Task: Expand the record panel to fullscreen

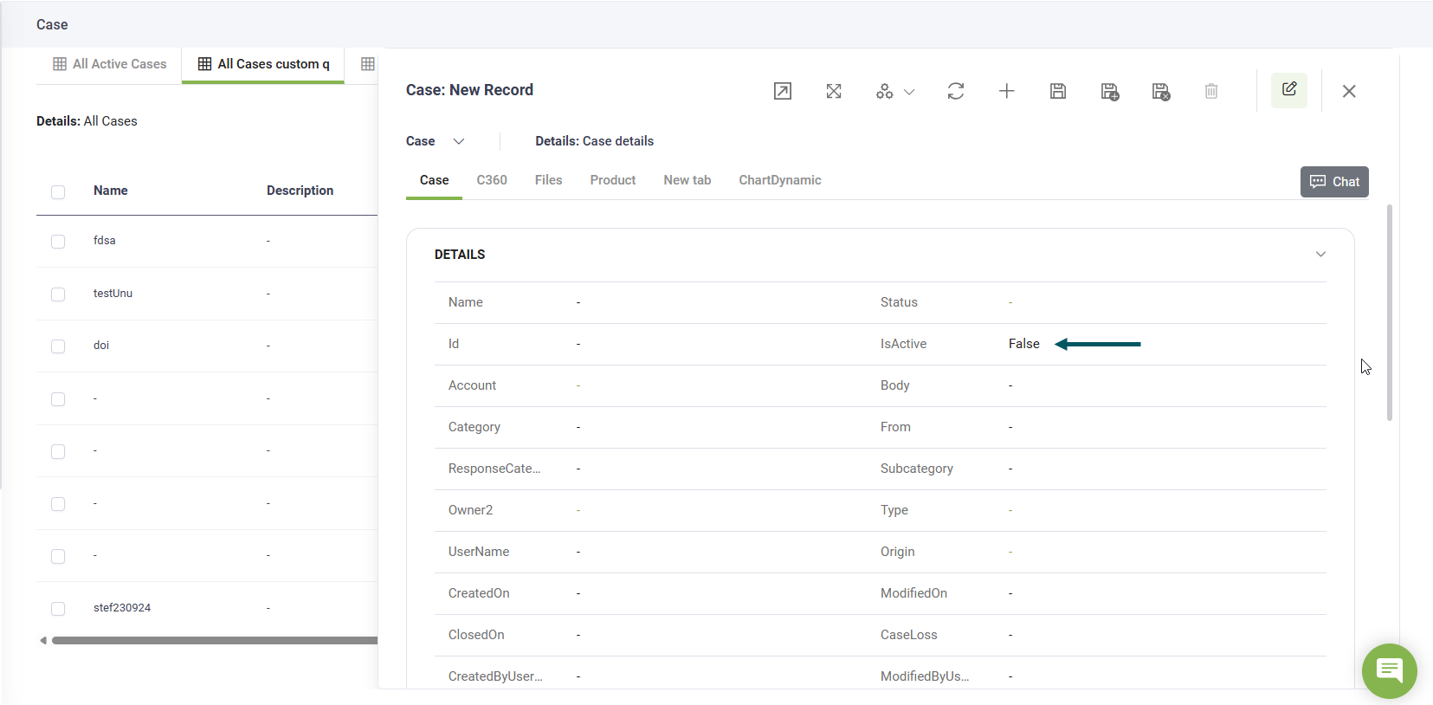Action: [834, 91]
